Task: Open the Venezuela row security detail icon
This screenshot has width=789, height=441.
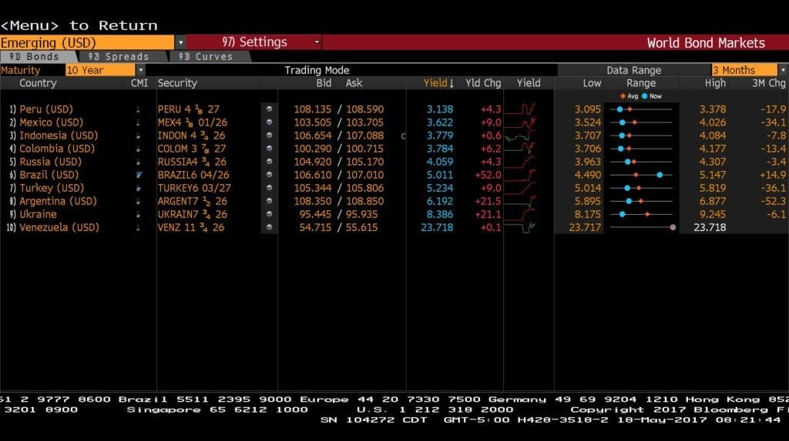Action: (269, 227)
